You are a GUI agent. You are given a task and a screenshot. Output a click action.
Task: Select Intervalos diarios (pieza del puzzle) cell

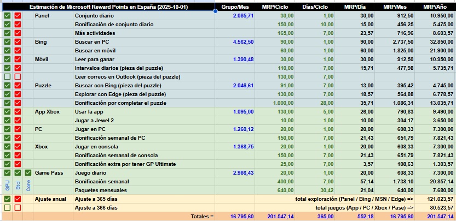click(x=144, y=68)
